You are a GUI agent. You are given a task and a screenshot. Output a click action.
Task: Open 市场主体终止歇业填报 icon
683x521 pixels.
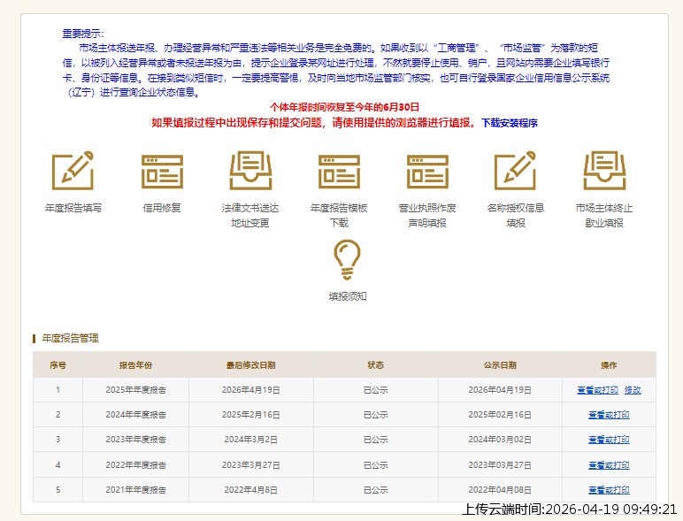pos(604,172)
